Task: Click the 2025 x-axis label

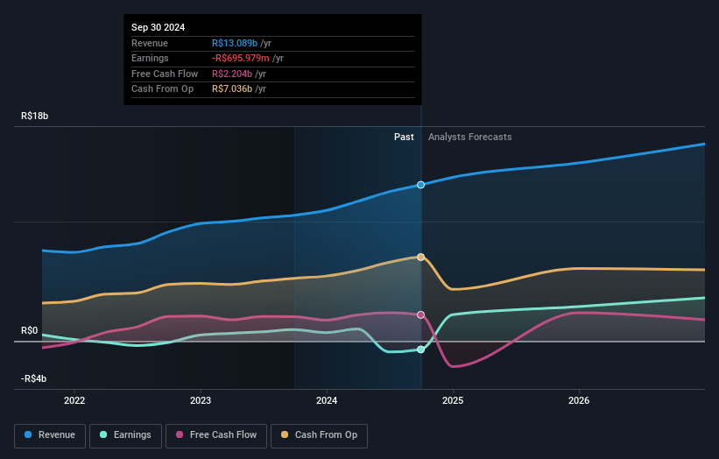Action: 453,400
